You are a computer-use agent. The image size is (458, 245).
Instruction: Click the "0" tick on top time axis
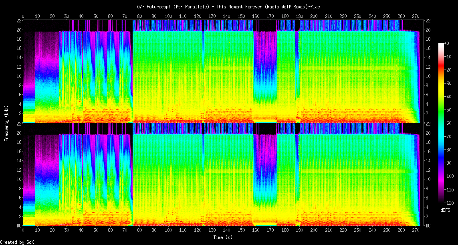click(23, 16)
